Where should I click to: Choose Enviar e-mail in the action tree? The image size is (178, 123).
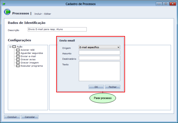28,56
